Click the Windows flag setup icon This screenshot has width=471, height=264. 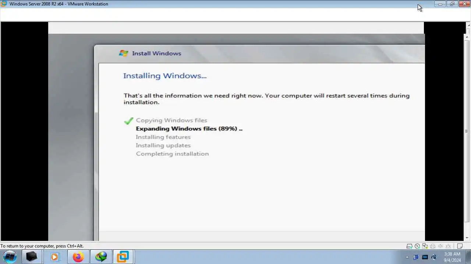point(123,53)
